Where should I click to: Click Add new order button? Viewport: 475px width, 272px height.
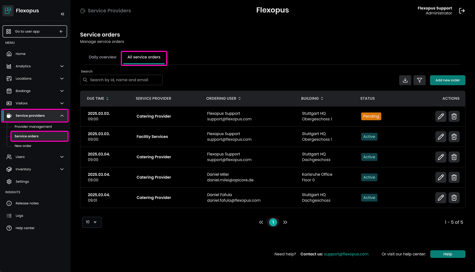(447, 80)
